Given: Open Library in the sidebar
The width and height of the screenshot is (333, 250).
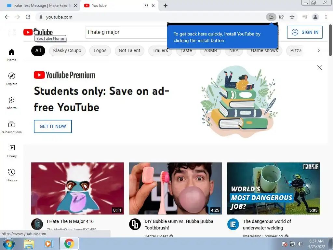Looking at the screenshot, I should tap(12, 151).
